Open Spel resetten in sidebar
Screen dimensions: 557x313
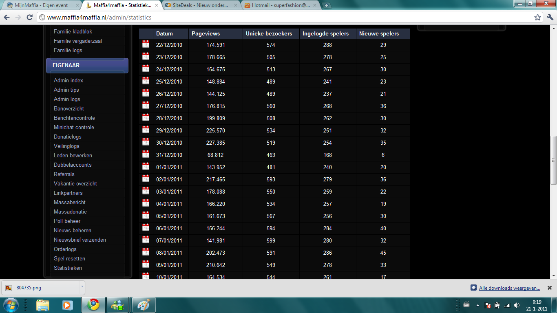coord(69,258)
